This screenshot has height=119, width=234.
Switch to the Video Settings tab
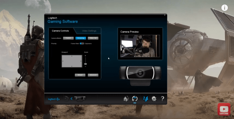pos(89,31)
